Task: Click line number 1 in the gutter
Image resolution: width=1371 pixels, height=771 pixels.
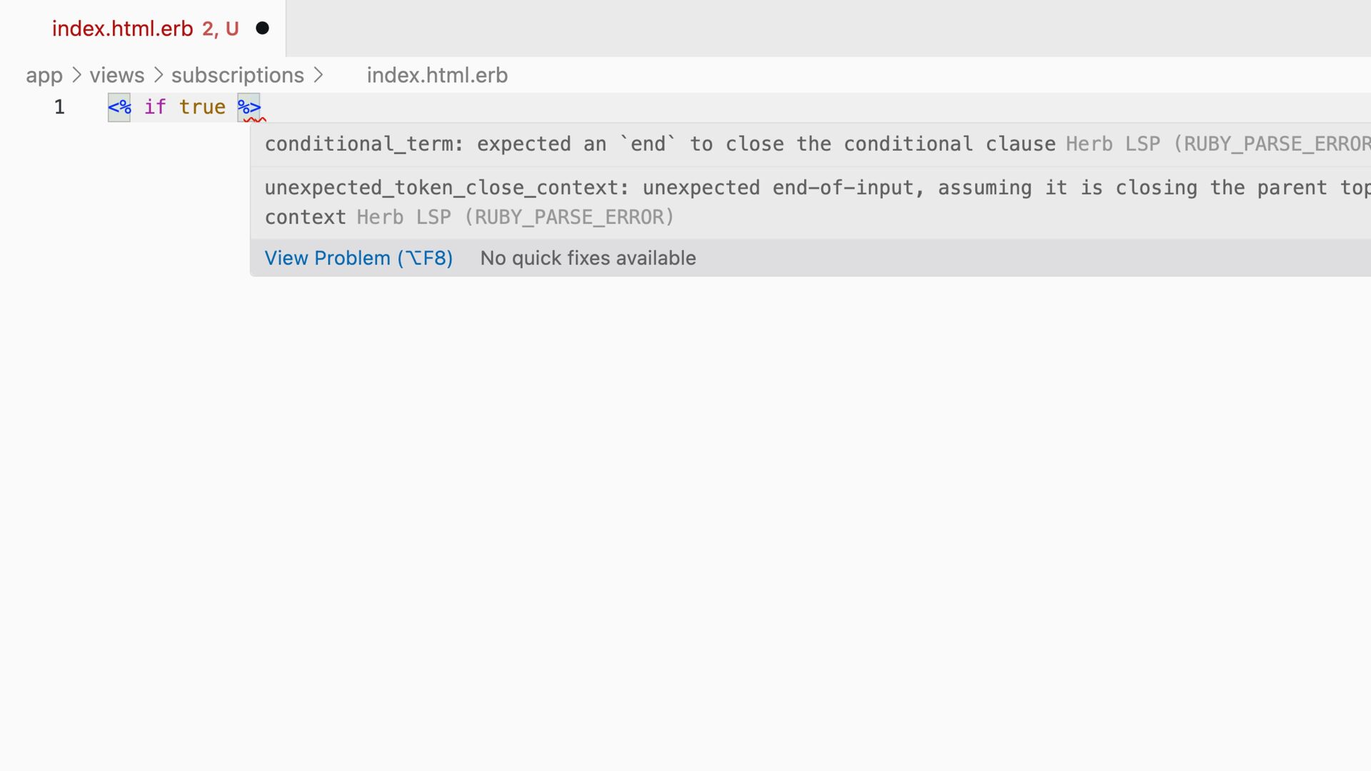Action: [59, 107]
